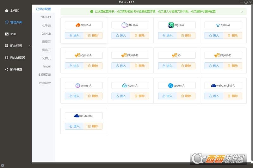Enter the github-A configuration

pyautogui.click(x=121, y=36)
